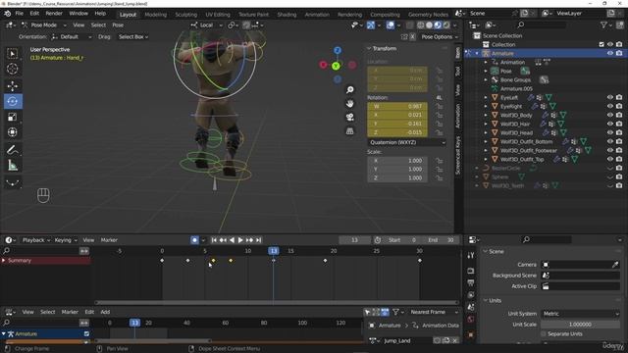Click the Y axis on navigation gizmo

pyautogui.click(x=336, y=66)
